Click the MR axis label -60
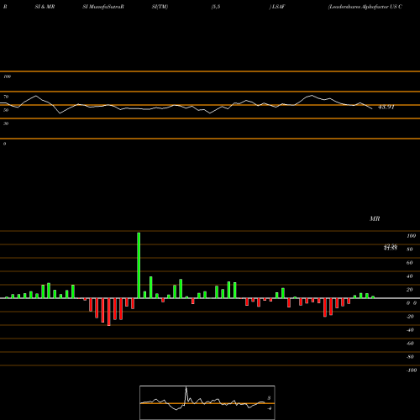The width and height of the screenshot is (420, 420). (x=410, y=344)
